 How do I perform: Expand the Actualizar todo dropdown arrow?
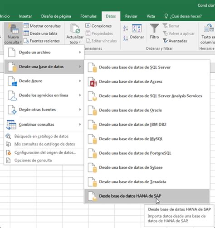coord(80,42)
